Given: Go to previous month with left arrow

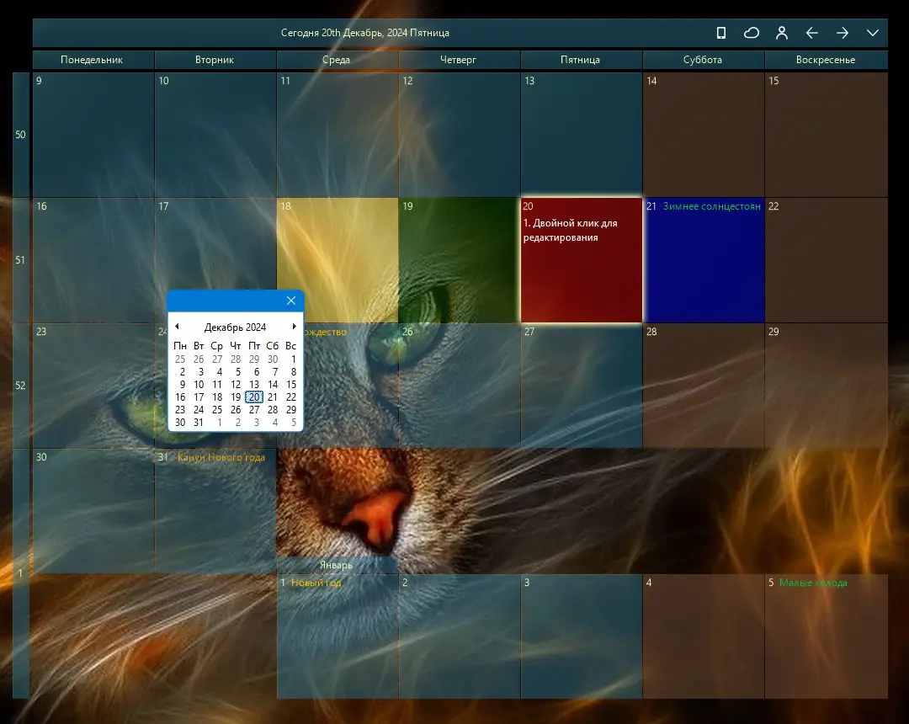Looking at the screenshot, I should (x=811, y=33).
